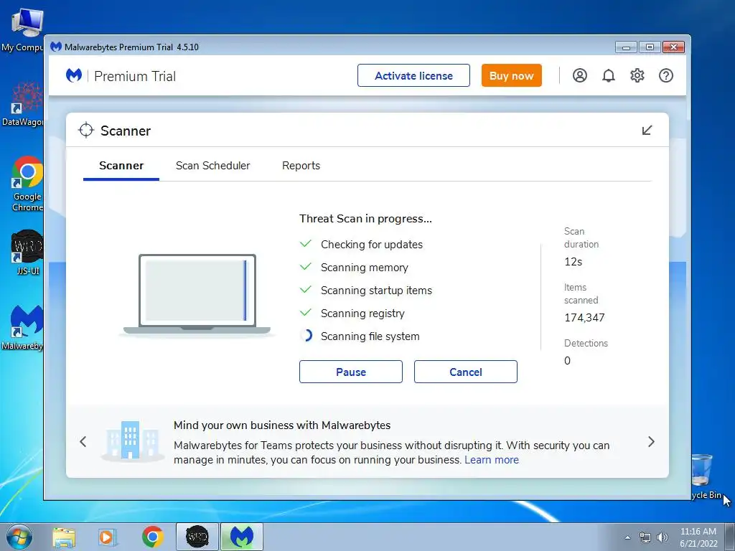Open the Scan Scheduler tab
Screen dimensions: 735x551
pos(212,166)
